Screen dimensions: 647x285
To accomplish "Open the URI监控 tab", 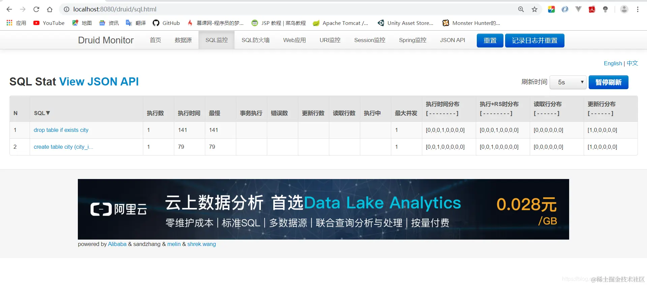I will pyautogui.click(x=330, y=40).
